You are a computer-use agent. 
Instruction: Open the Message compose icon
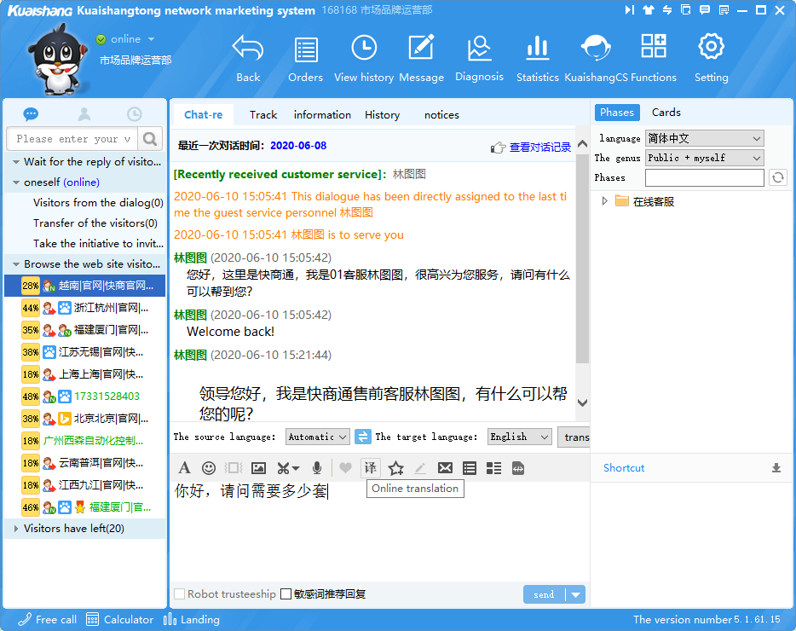421,49
